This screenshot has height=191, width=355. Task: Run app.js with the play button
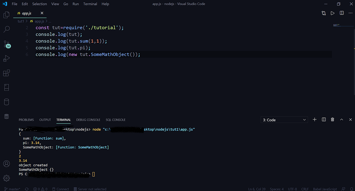click(x=333, y=13)
